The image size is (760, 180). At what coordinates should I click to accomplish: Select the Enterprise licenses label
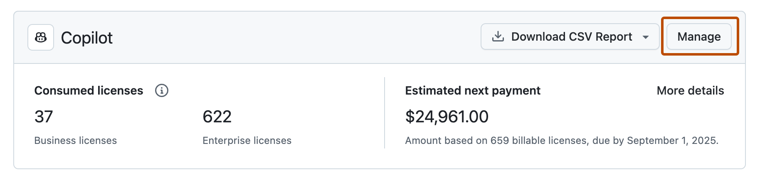(x=247, y=141)
